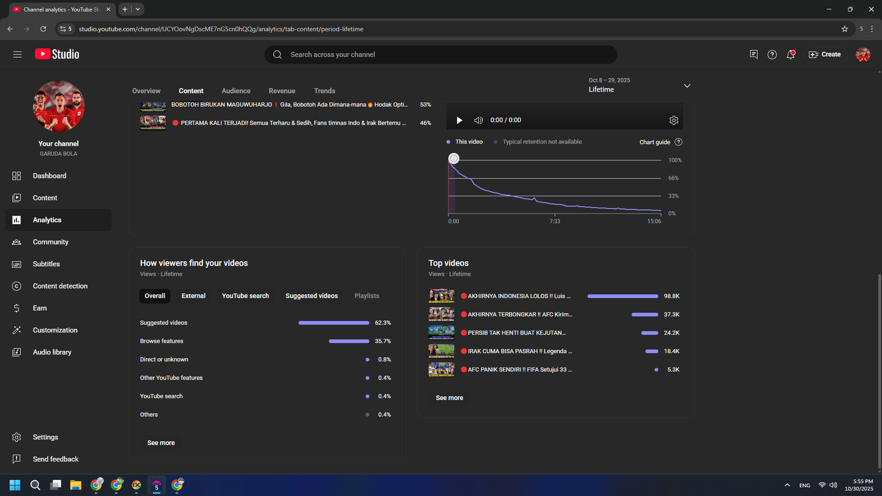Expand the Lifetime date range dropdown
882x496 pixels.
coord(687,86)
